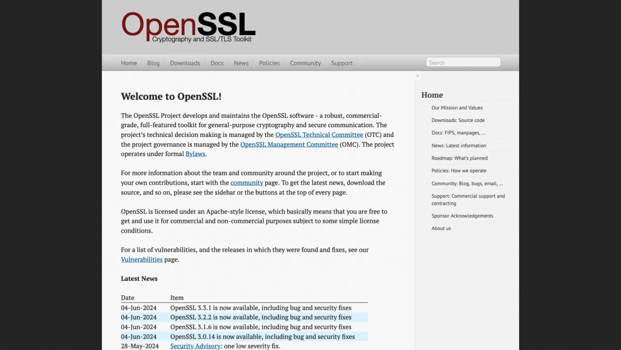Select the OpenSSL 3.3.1 news row text
The height and width of the screenshot is (350, 621).
[x=261, y=308]
